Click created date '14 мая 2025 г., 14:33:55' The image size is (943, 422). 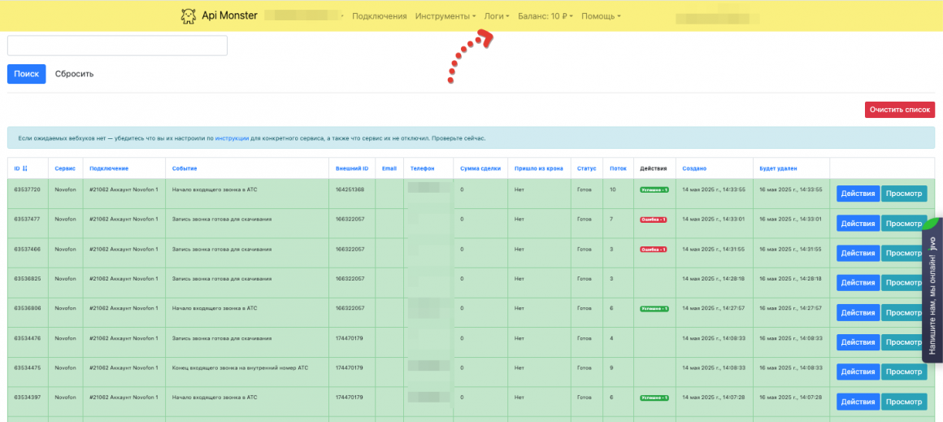tap(714, 189)
